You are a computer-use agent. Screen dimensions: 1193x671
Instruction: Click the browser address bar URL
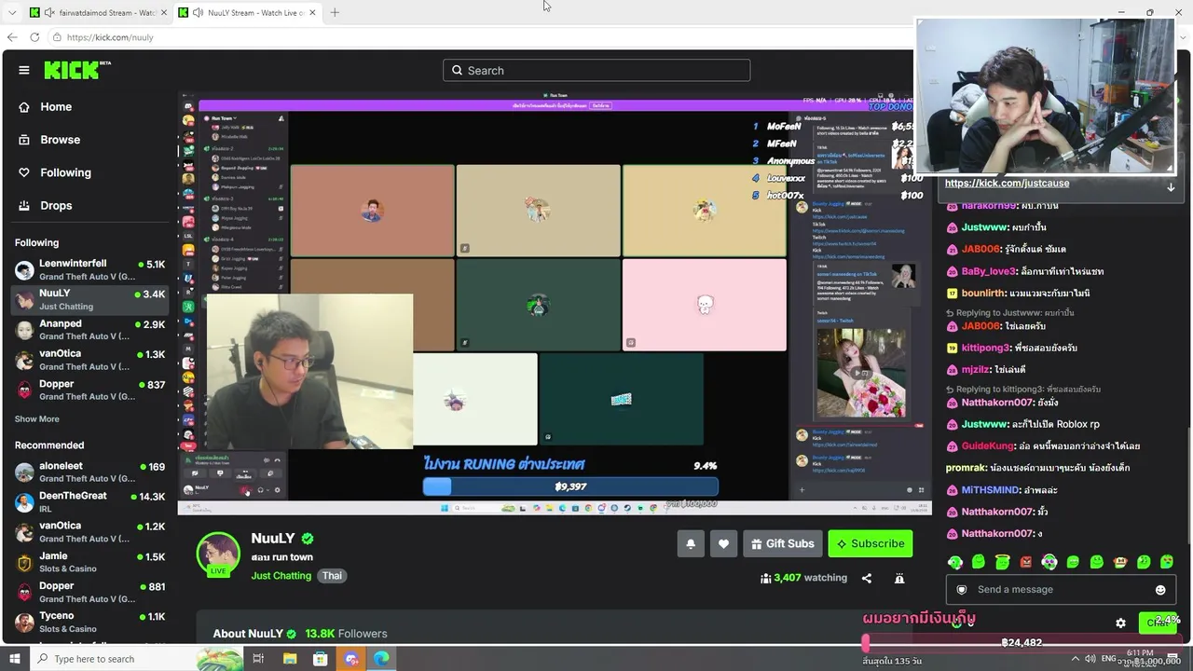[x=110, y=37]
